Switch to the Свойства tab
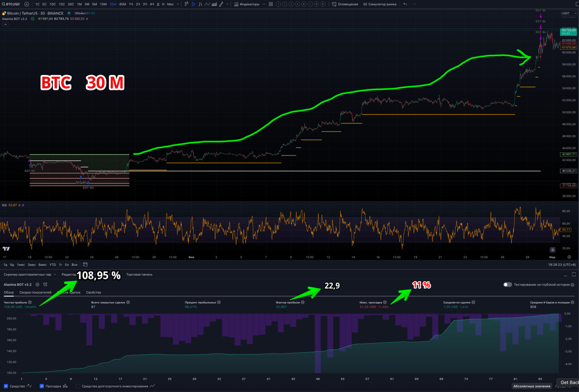 point(93,293)
